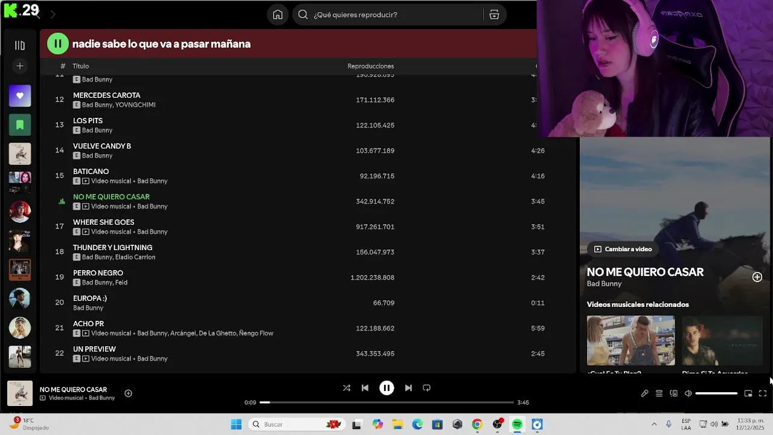This screenshot has height=435, width=773.
Task: Pause the album using the green header button
Action: click(x=58, y=43)
